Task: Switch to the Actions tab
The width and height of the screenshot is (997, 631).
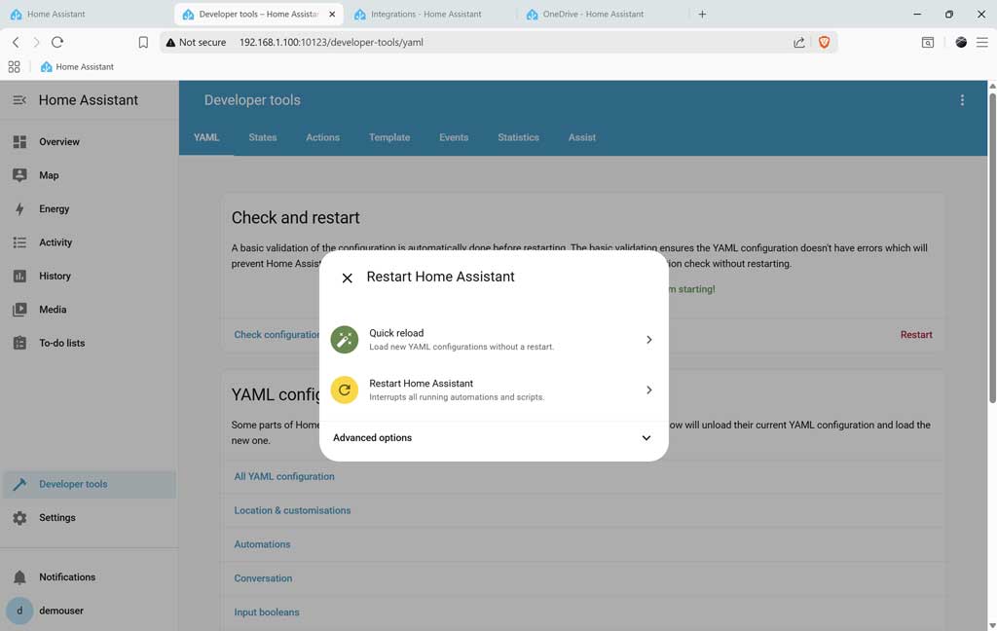Action: [323, 137]
